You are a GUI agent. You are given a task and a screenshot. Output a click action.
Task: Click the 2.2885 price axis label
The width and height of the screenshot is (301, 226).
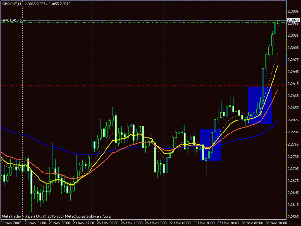[x=293, y=96]
